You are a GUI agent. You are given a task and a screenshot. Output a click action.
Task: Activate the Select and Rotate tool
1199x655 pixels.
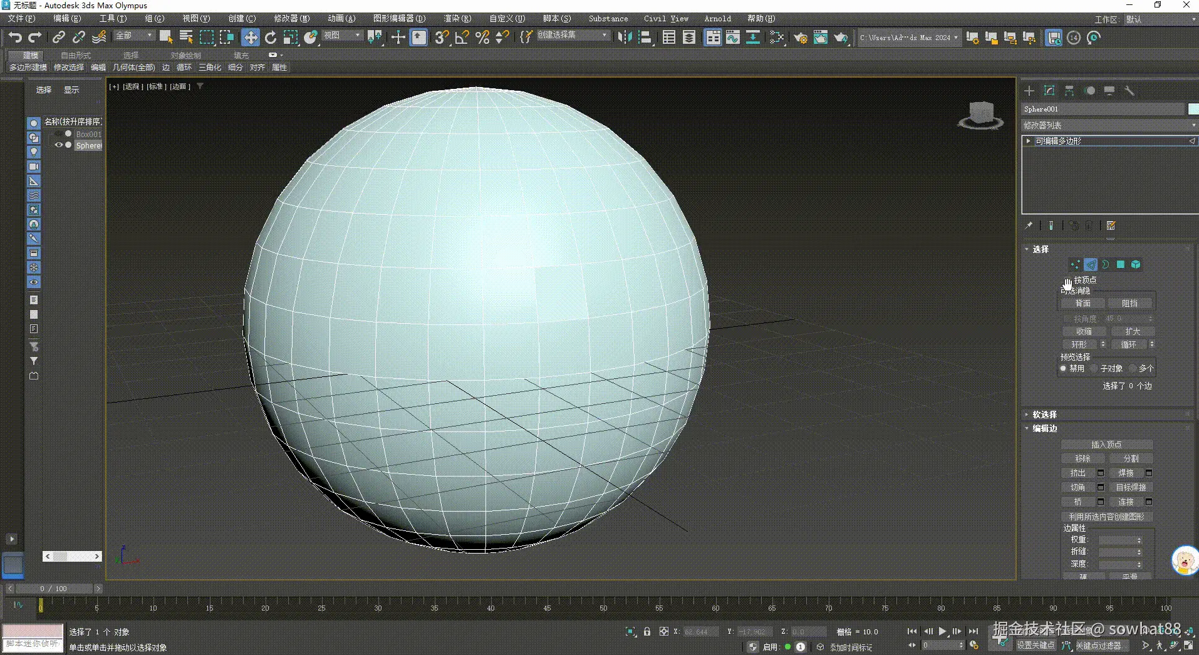[271, 37]
